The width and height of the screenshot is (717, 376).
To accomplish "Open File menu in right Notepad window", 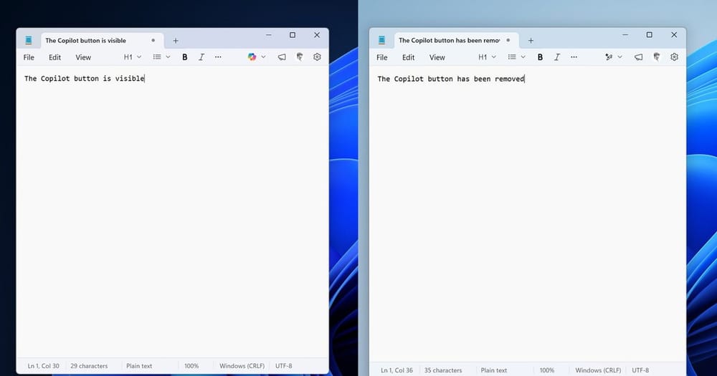I will tap(382, 57).
